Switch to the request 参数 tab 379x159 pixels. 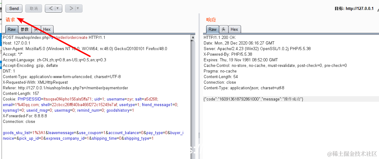(25, 29)
